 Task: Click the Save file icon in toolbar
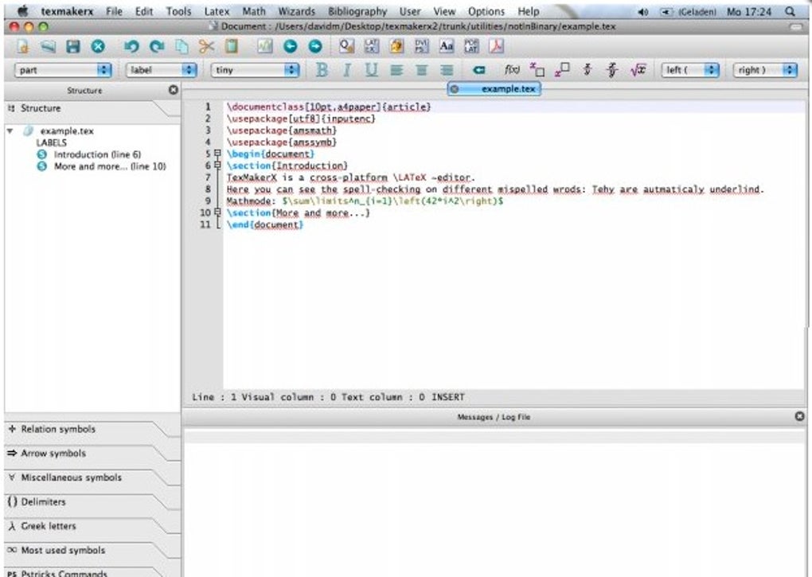[x=72, y=47]
